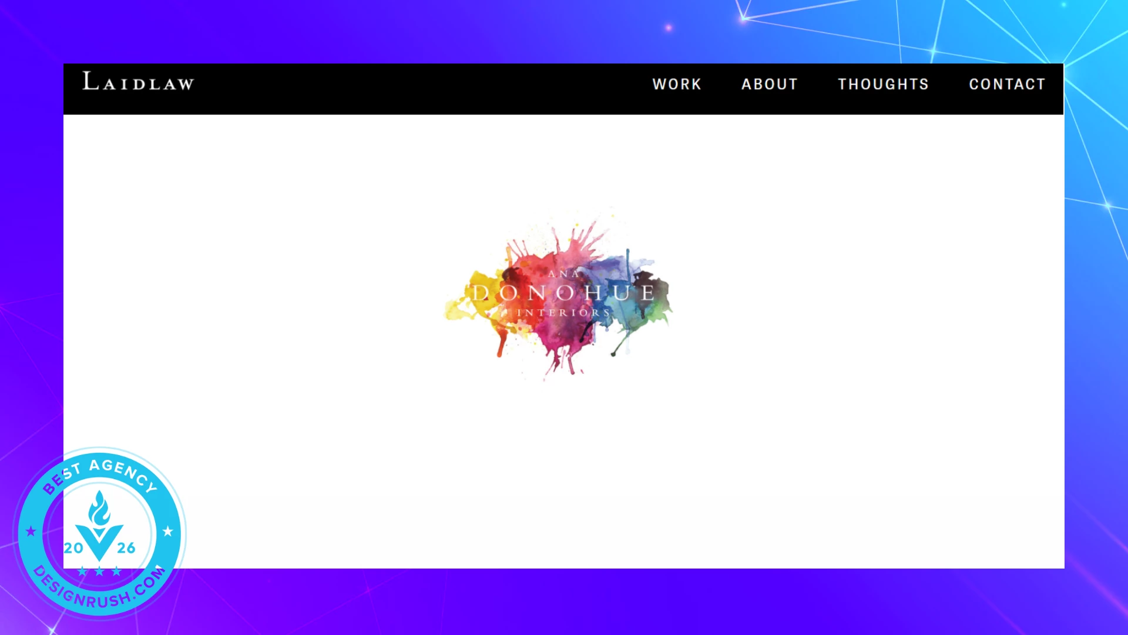Open the About menu item

point(770,84)
